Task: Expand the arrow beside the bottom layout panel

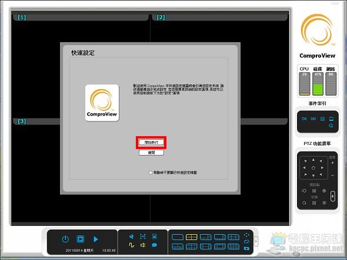Action: click(256, 241)
